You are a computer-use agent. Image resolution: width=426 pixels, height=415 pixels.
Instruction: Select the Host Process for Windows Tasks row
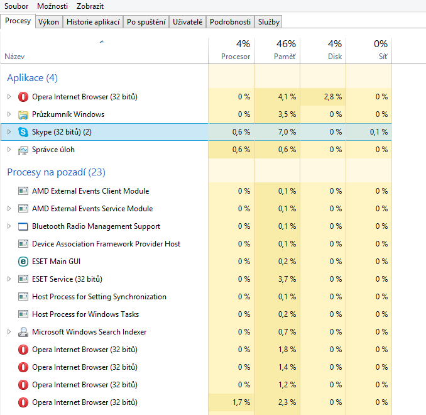click(85, 314)
